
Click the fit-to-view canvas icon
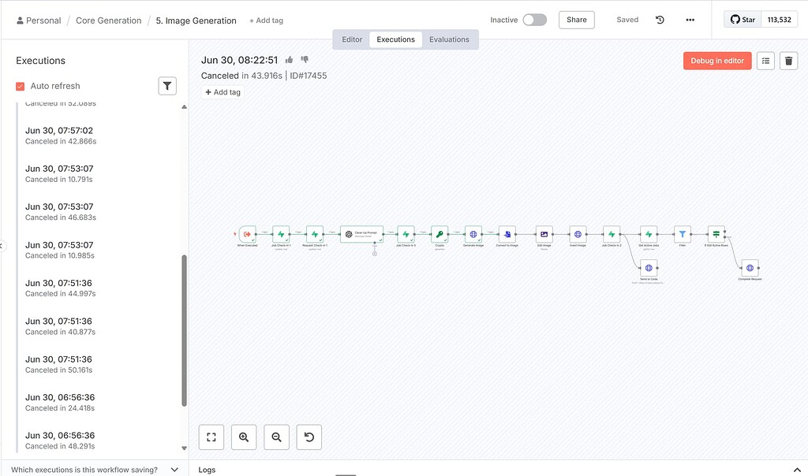[x=211, y=437]
